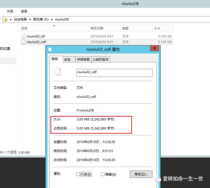Viewport: 210px width, 188px height.
Task: Click the 访问时间 value 13:36:39
Action: [x=96, y=160]
